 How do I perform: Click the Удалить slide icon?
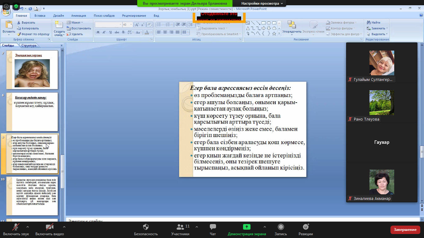[69, 34]
